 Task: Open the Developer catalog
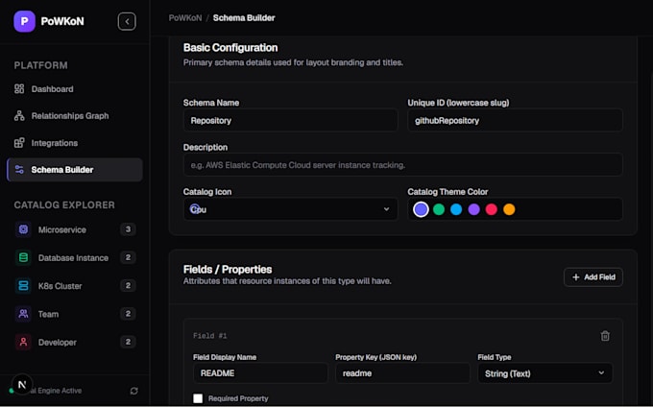pyautogui.click(x=75, y=342)
